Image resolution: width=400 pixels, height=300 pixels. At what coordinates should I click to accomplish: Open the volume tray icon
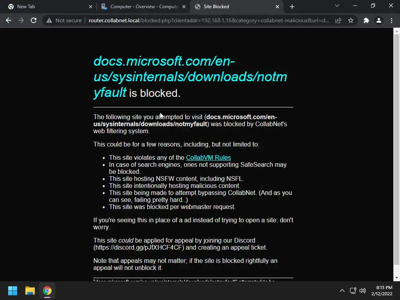coord(362,291)
